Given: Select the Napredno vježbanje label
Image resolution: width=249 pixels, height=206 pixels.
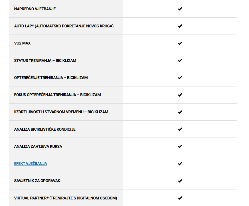Looking at the screenshot, I should click(x=35, y=9).
